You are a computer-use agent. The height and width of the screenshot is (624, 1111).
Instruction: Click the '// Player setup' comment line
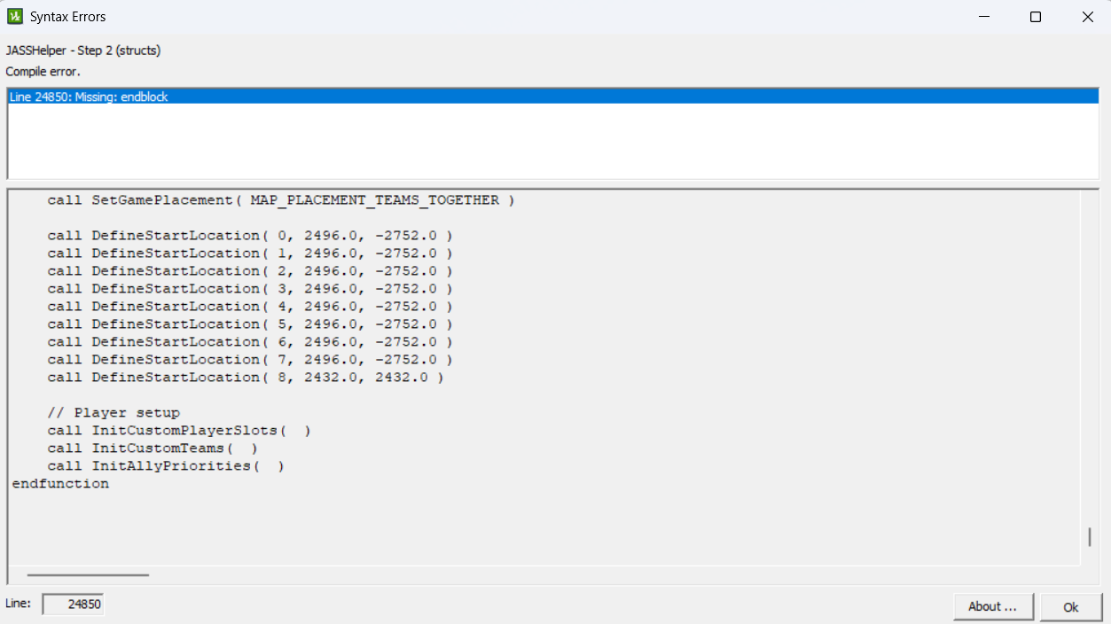113,413
